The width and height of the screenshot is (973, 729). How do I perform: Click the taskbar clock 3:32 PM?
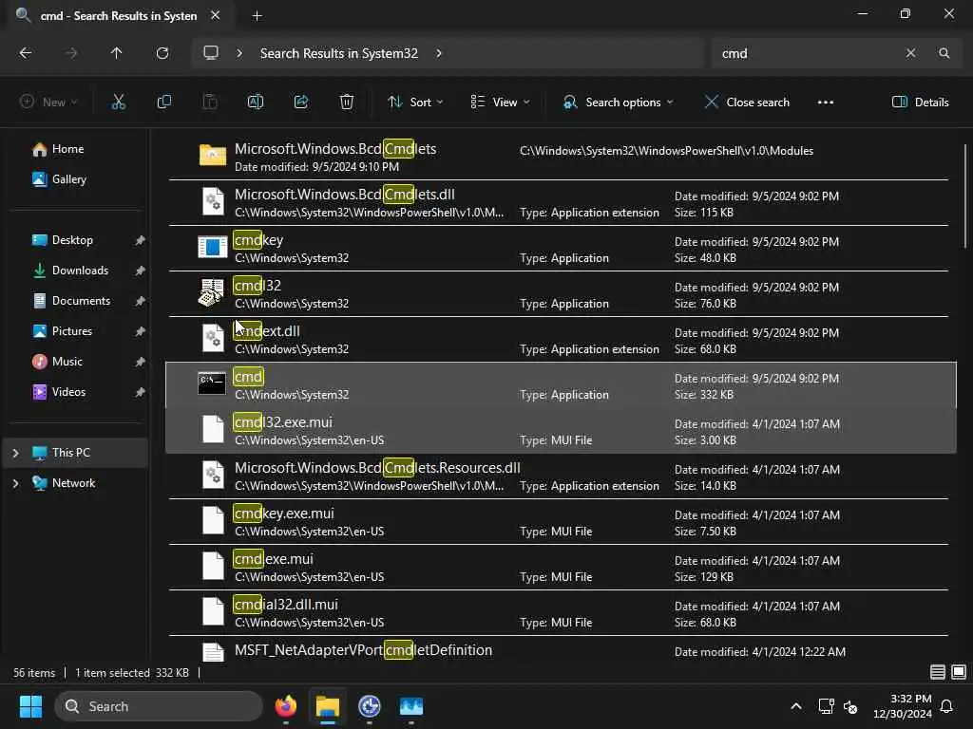click(x=903, y=706)
